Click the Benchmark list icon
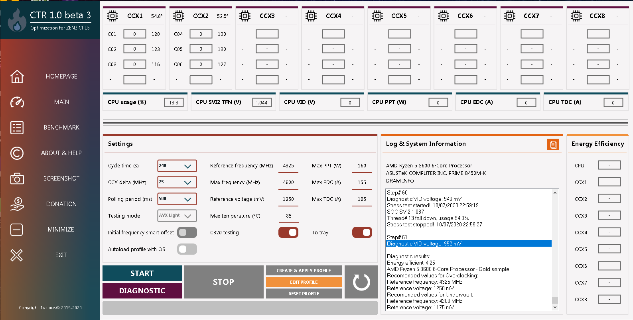 tap(17, 128)
